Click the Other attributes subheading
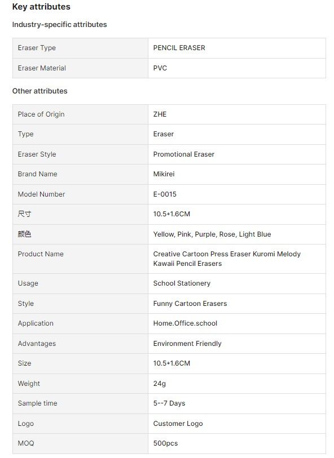The image size is (334, 458). [x=40, y=91]
